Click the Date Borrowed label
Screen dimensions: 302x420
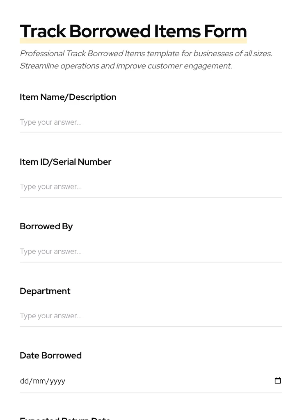[x=50, y=356]
